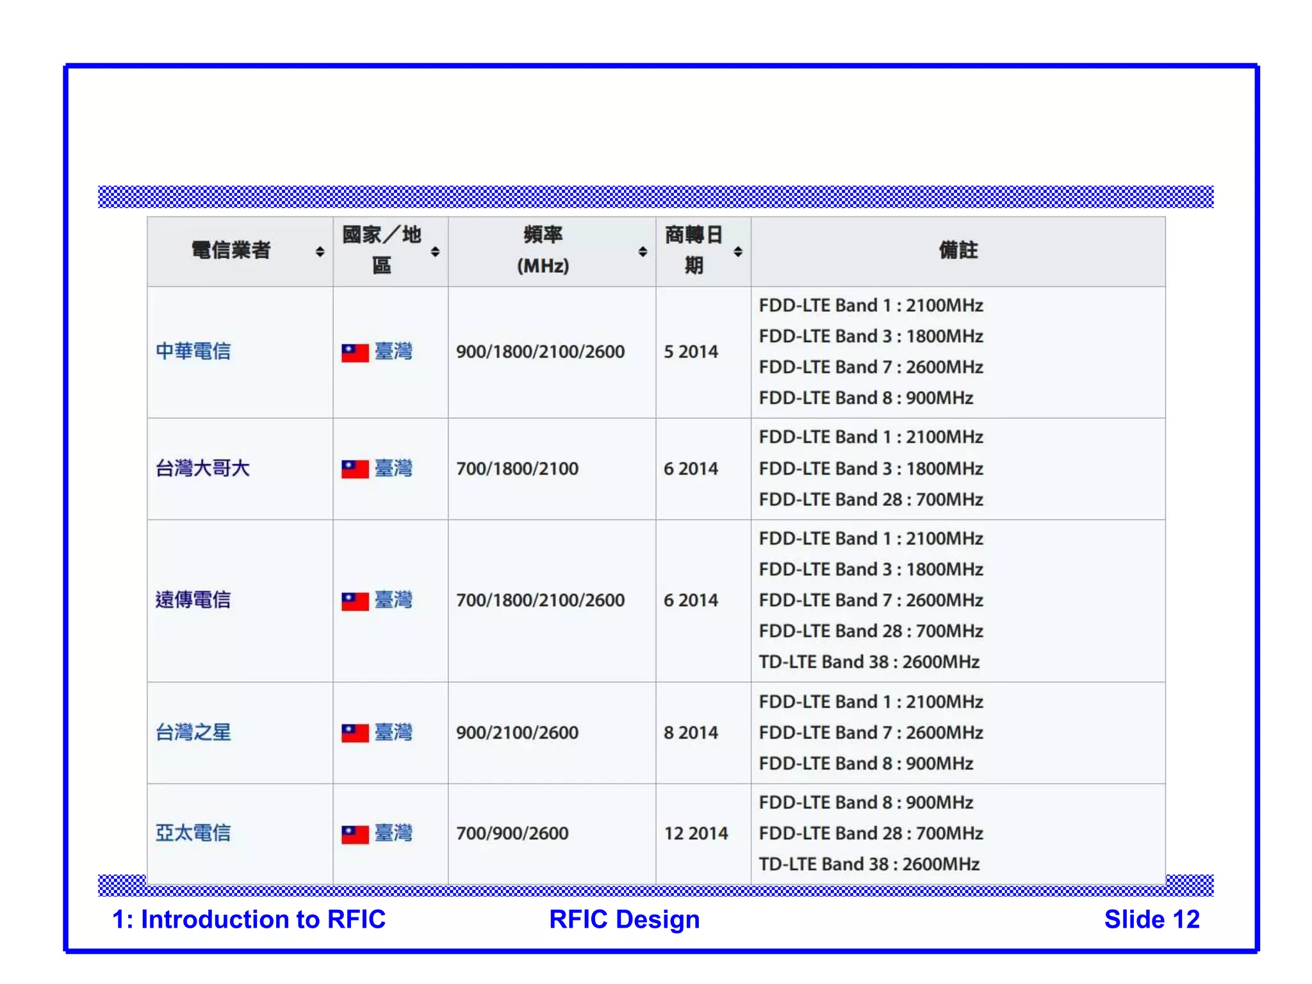Screen dimensions: 1312x984
Task: Click TD-LTE Band 38 in 遠傳電信 row
Action: (x=869, y=662)
